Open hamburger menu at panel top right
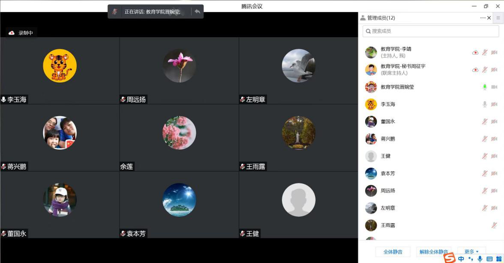The height and width of the screenshot is (263, 504). (498, 18)
